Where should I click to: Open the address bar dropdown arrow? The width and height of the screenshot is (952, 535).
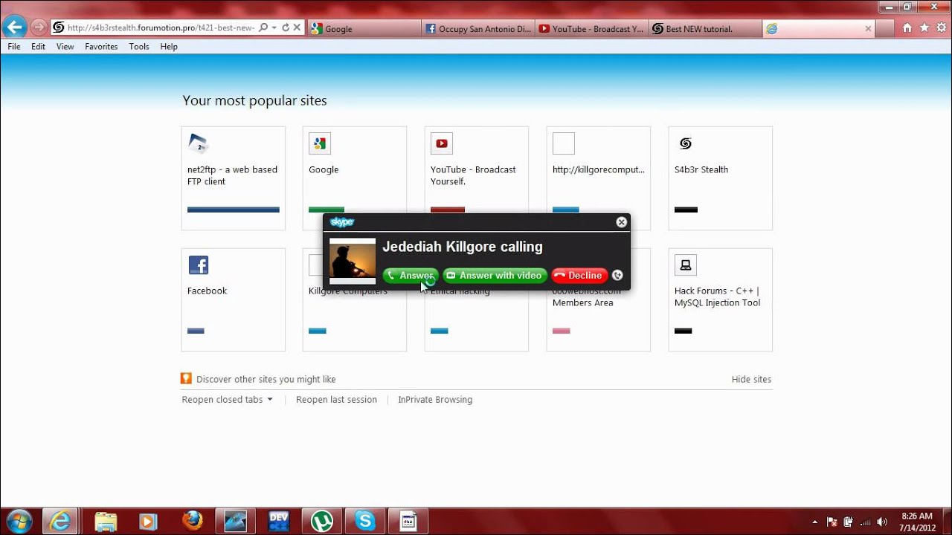274,27
